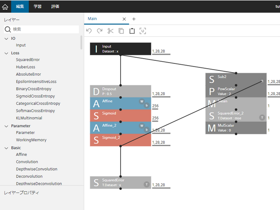Select SquaredError in layer list
This screenshot has height=210, width=280.
click(x=28, y=60)
